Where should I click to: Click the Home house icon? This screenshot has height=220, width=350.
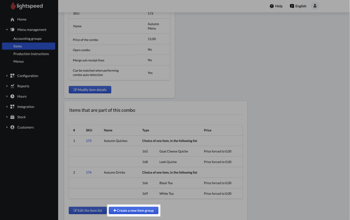pyautogui.click(x=12, y=19)
